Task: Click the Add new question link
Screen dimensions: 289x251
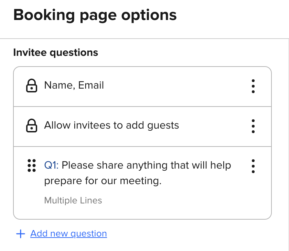Action: [x=68, y=234]
